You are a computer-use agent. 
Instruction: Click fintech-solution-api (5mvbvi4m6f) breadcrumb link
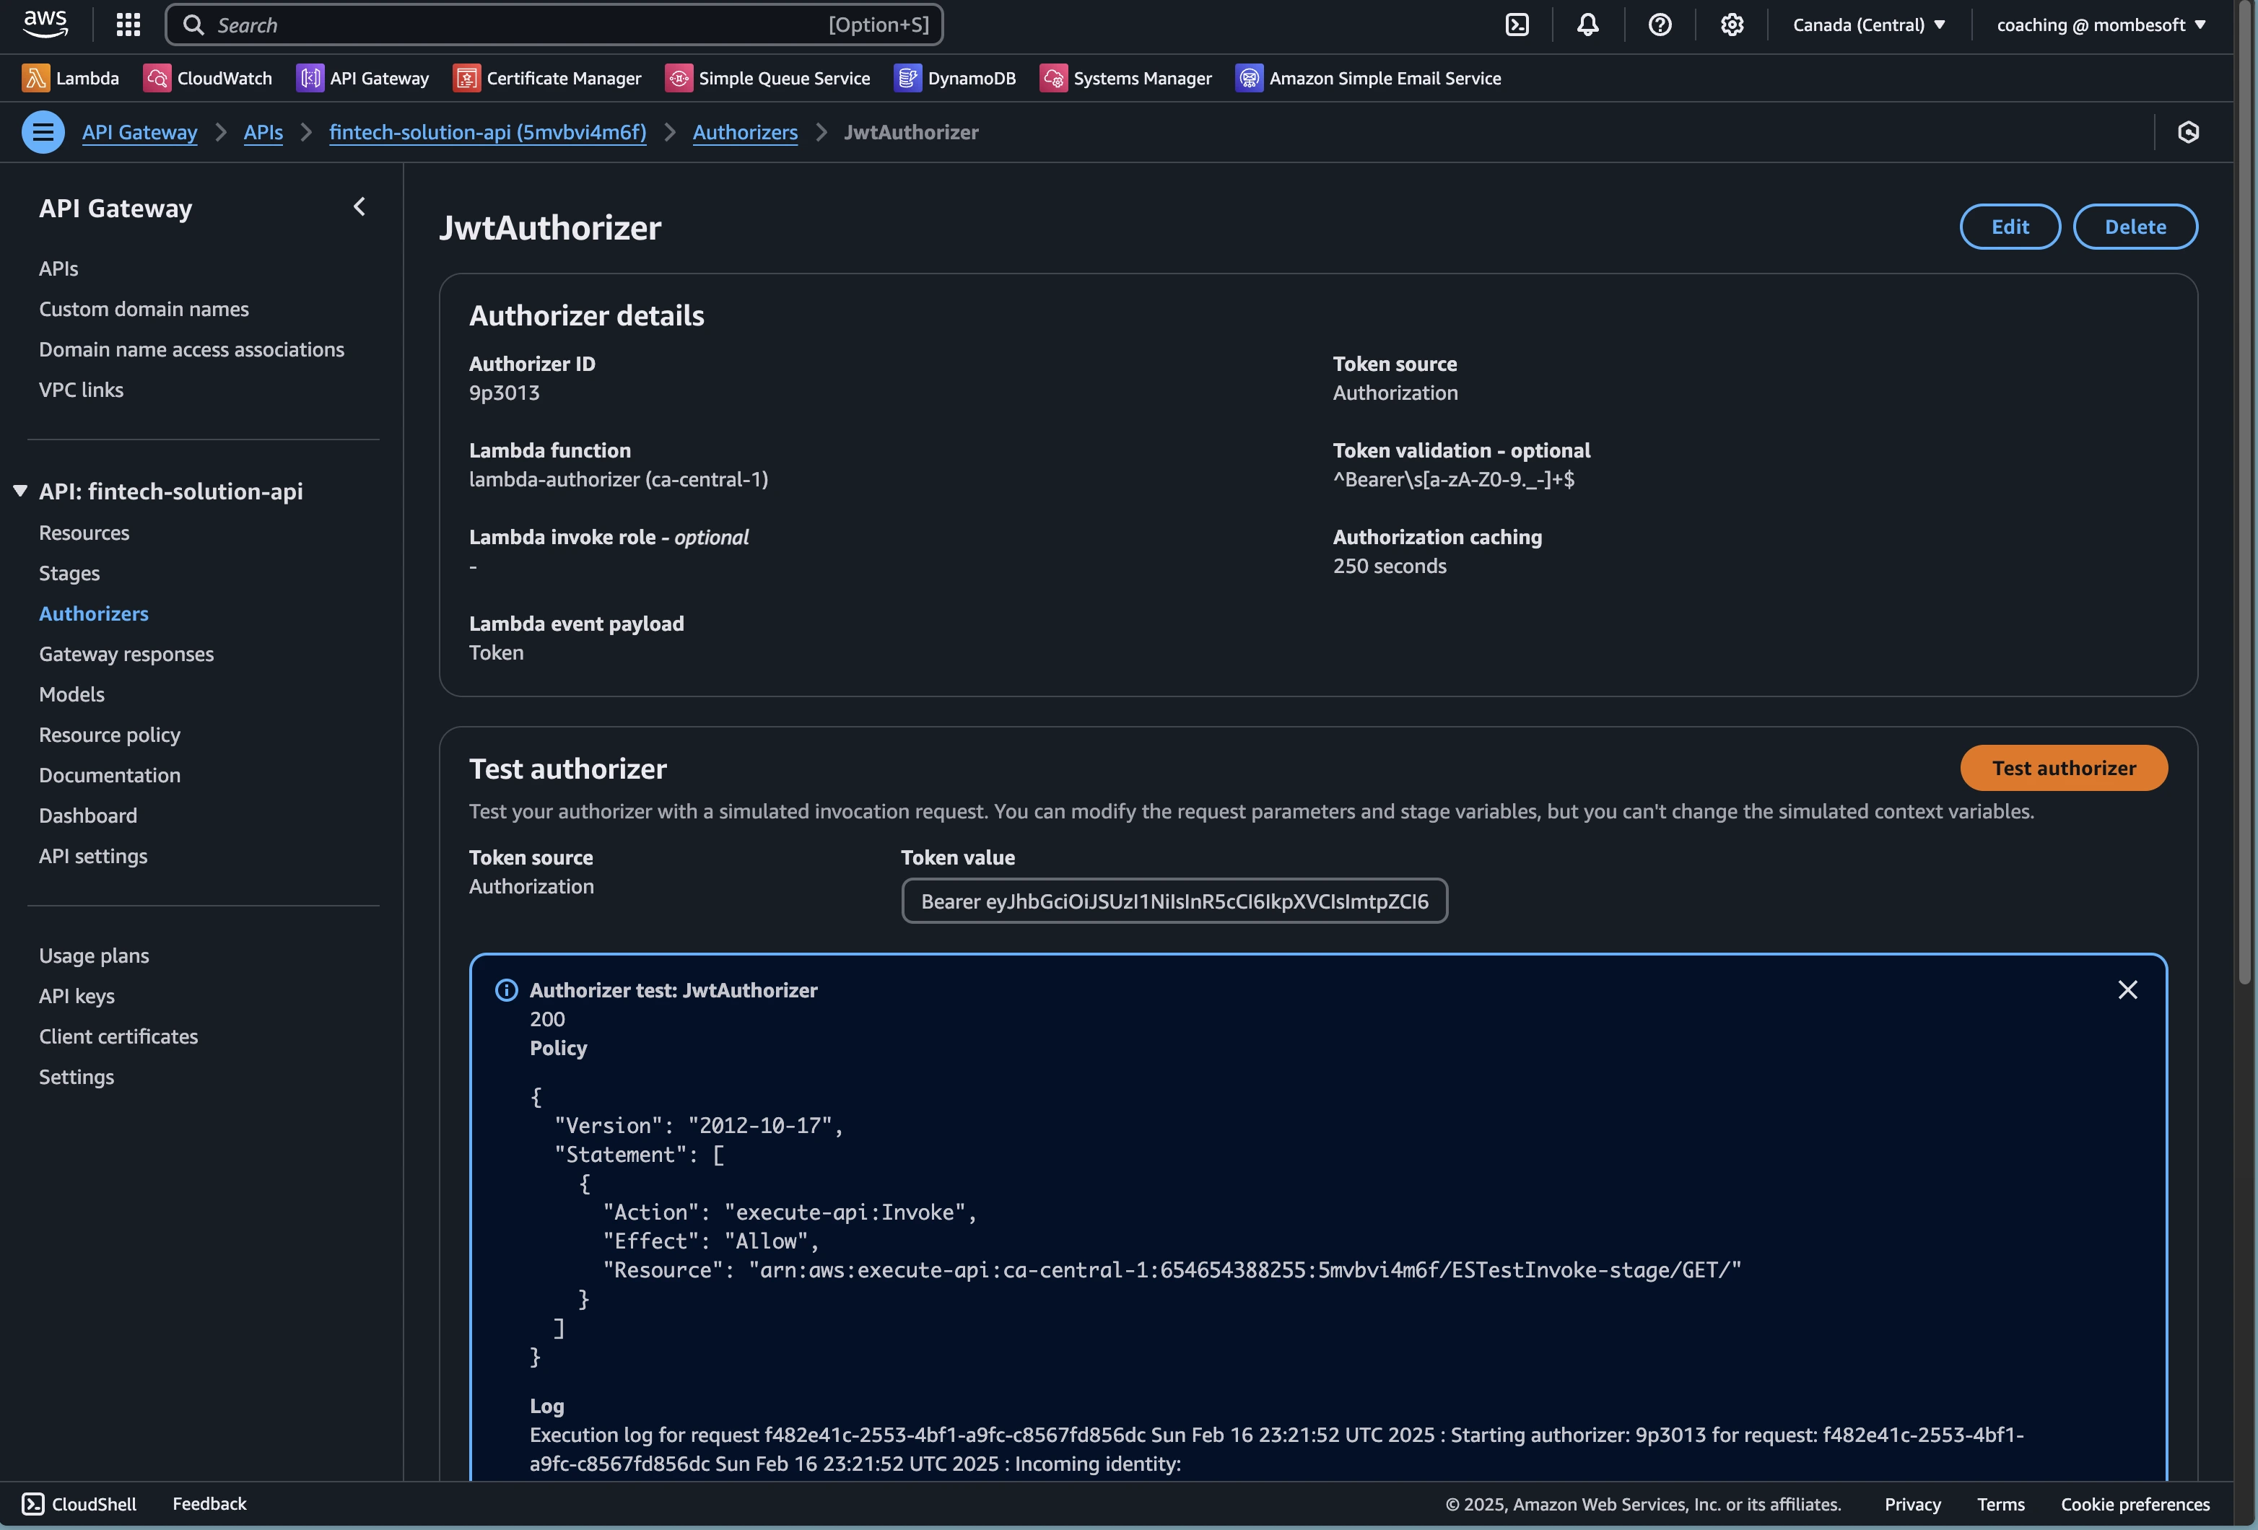pos(487,132)
